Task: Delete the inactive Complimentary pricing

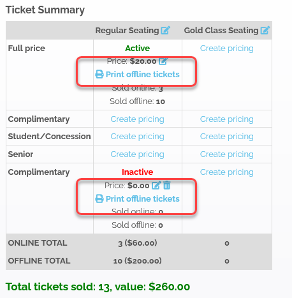Action: pos(167,185)
